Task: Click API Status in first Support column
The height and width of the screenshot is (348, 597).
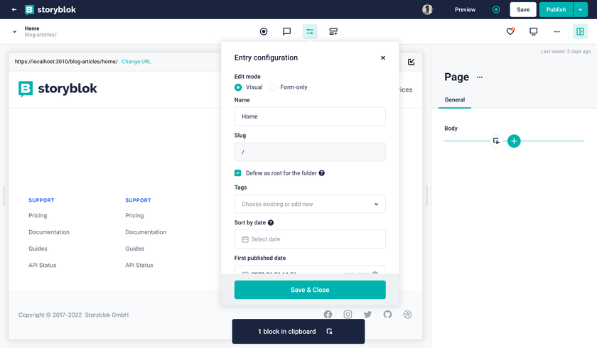Action: [42, 265]
